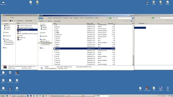
Task: Click the search field in the 1070 window
Action: tap(164, 18)
